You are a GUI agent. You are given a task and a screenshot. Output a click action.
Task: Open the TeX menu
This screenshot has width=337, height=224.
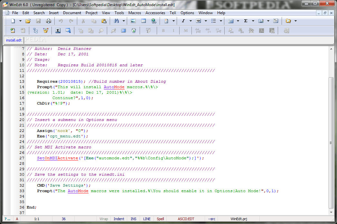(173, 13)
